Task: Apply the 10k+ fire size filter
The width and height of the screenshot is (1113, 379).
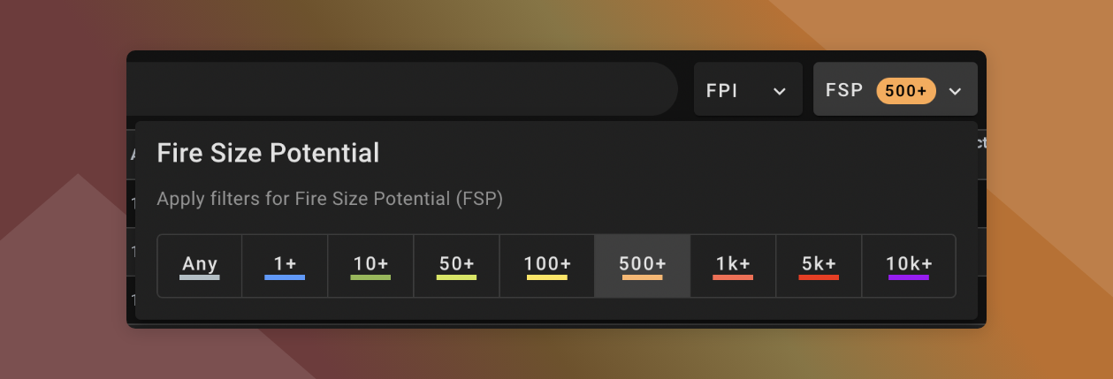Action: [x=909, y=265]
